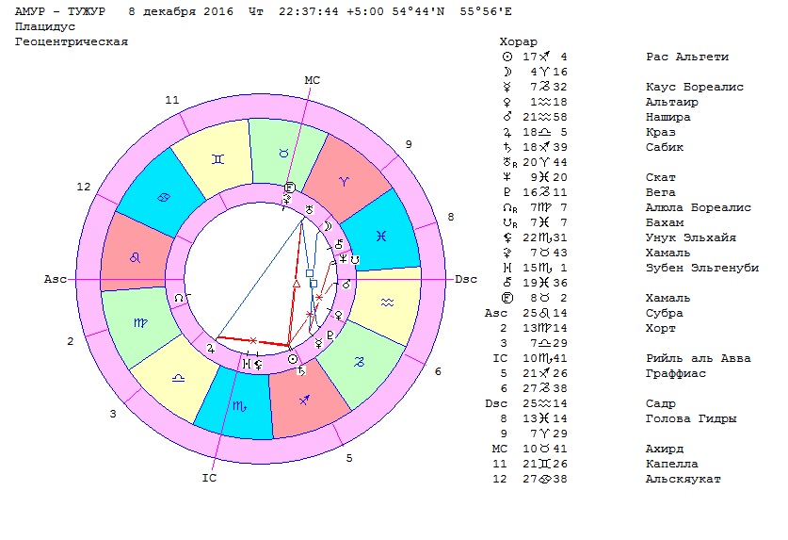Select the Libra sign in the yellow sector

179,375
